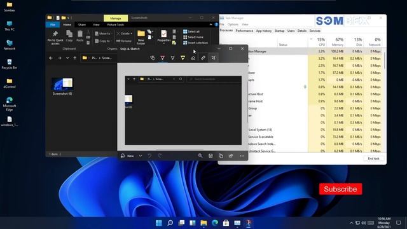
Task: Click the Copy icon in Explorer ribbon
Action: (69, 36)
